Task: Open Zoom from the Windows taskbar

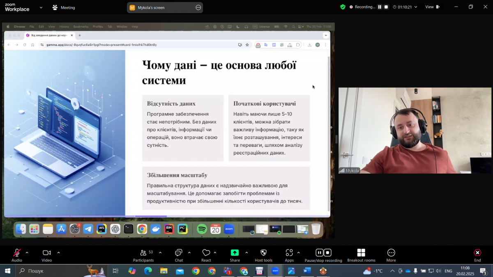Action: [x=275, y=271]
